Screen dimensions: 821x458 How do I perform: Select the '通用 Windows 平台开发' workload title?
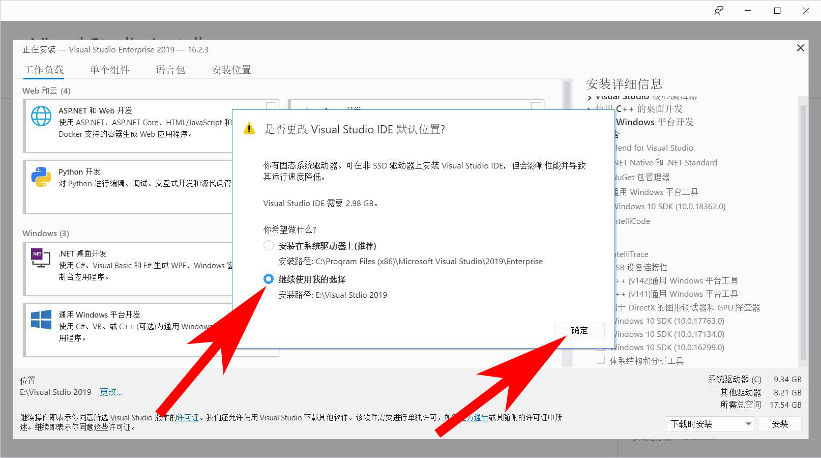(x=99, y=314)
